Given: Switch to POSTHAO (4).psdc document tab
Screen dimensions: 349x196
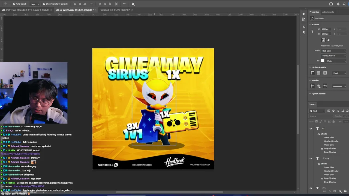Looking at the screenshot, I should pyautogui.click(x=28, y=10).
